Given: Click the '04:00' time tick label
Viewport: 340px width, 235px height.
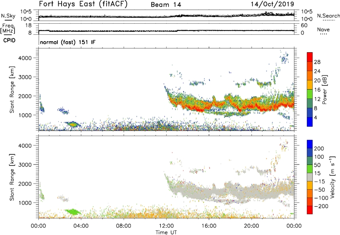Looking at the screenshot, I should click(81, 226).
